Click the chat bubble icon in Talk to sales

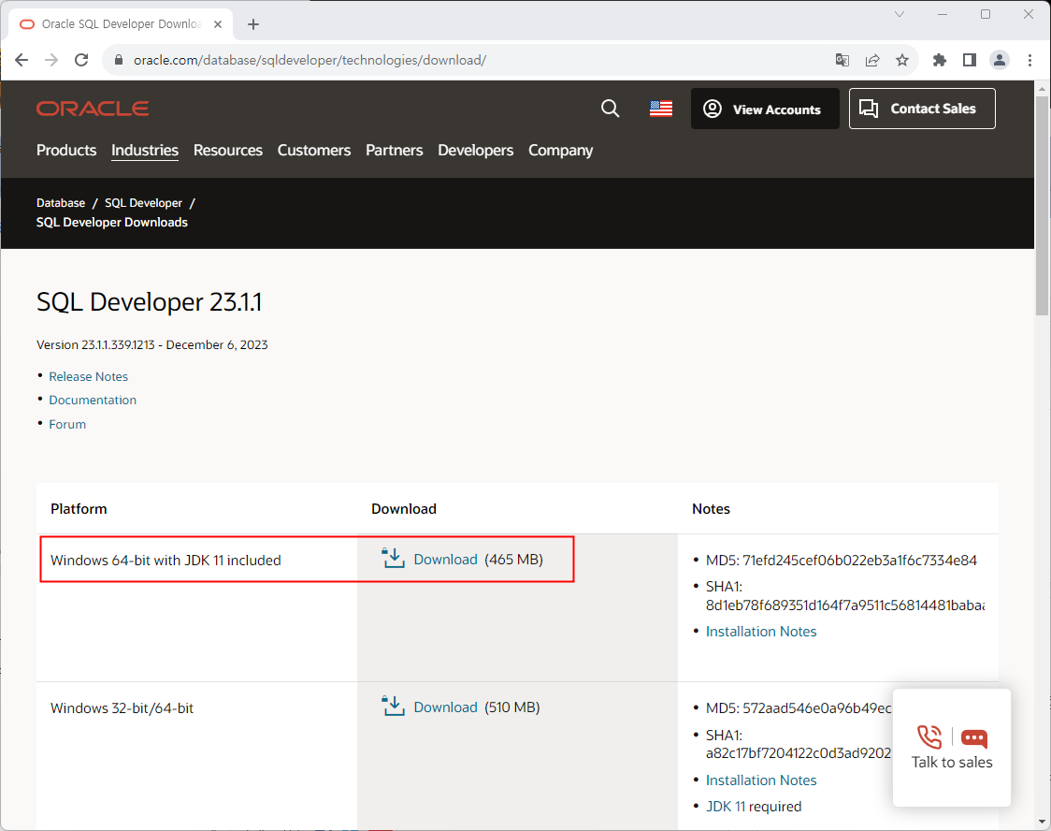coord(974,738)
